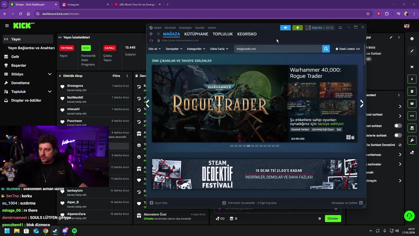Viewport: 419px width, 236px height.
Task: Click the lightning bolt icon in right sidebar
Action: click(x=412, y=79)
